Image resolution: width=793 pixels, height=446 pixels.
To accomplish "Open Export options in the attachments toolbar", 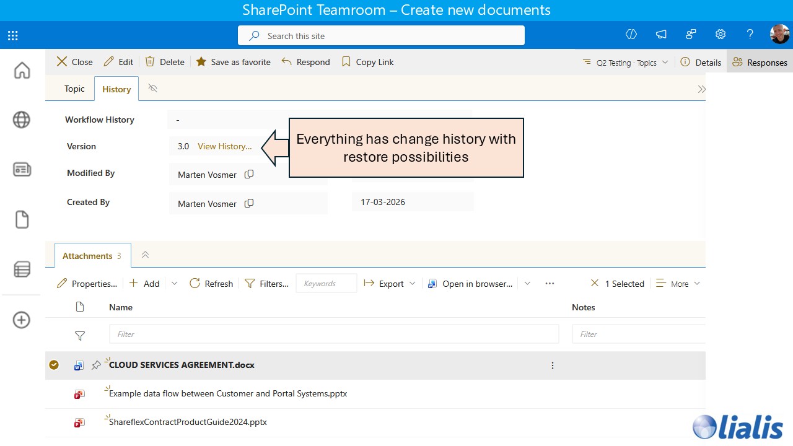I will pyautogui.click(x=389, y=283).
